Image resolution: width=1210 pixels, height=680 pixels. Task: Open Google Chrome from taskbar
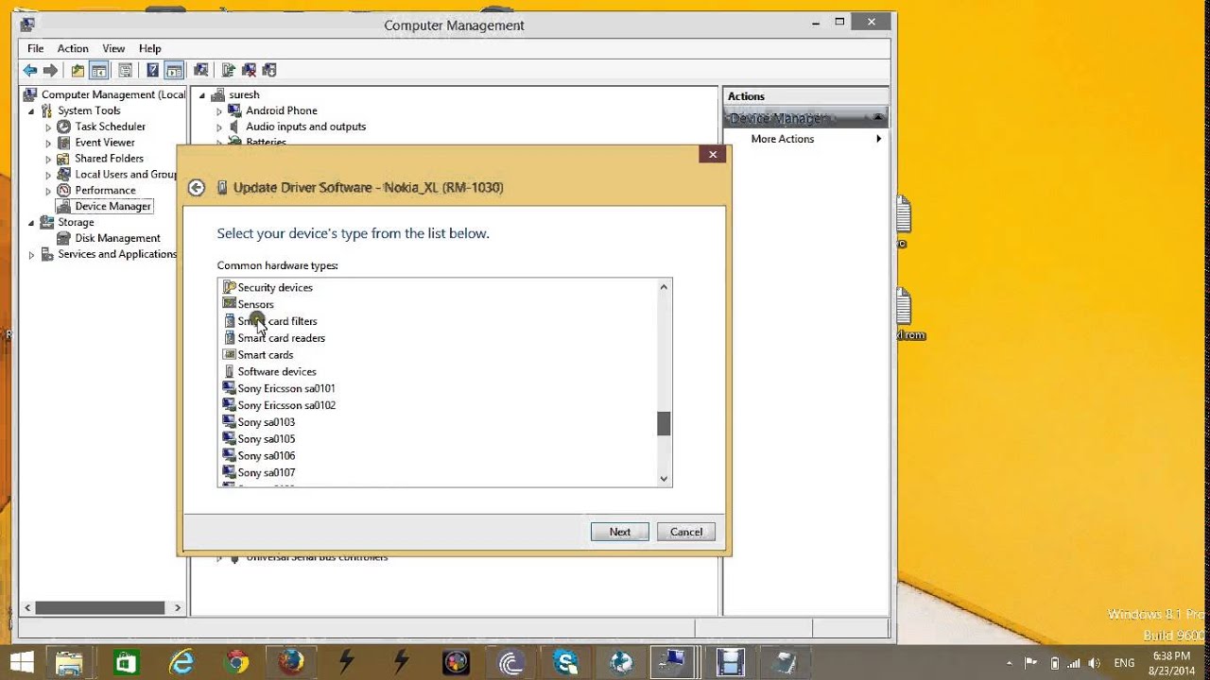[x=236, y=662]
